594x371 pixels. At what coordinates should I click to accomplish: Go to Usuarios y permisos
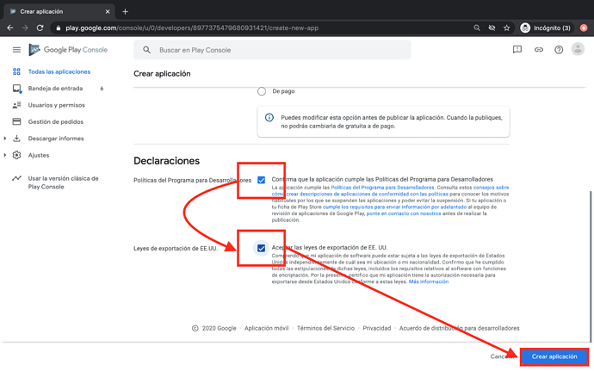(56, 105)
